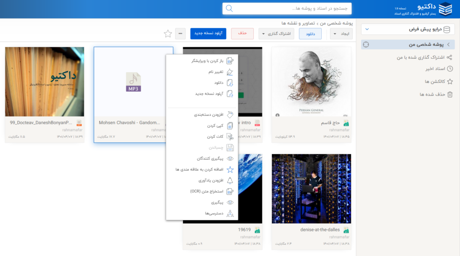Viewport: 460px width, 256px height.
Task: Click the toolbar دانلود button
Action: 310,34
